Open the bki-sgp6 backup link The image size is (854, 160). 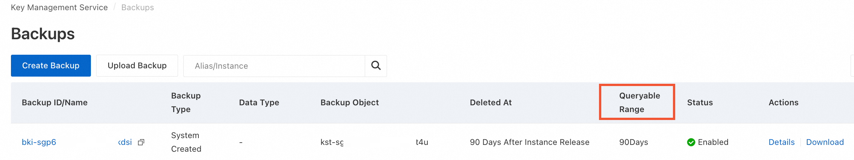[x=39, y=142]
